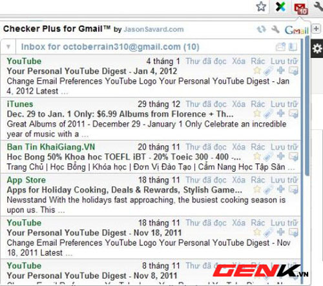The width and height of the screenshot is (323, 286).
Task: Open the label tag icon for iTunes email
Action: point(268,114)
